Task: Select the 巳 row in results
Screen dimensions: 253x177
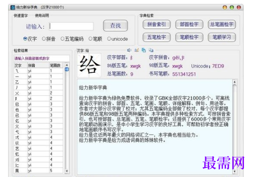Action: [x=38, y=104]
